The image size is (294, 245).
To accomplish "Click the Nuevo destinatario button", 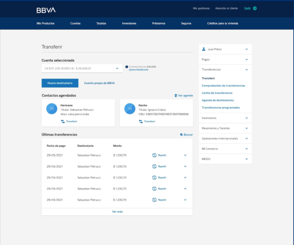I will pyautogui.click(x=60, y=83).
